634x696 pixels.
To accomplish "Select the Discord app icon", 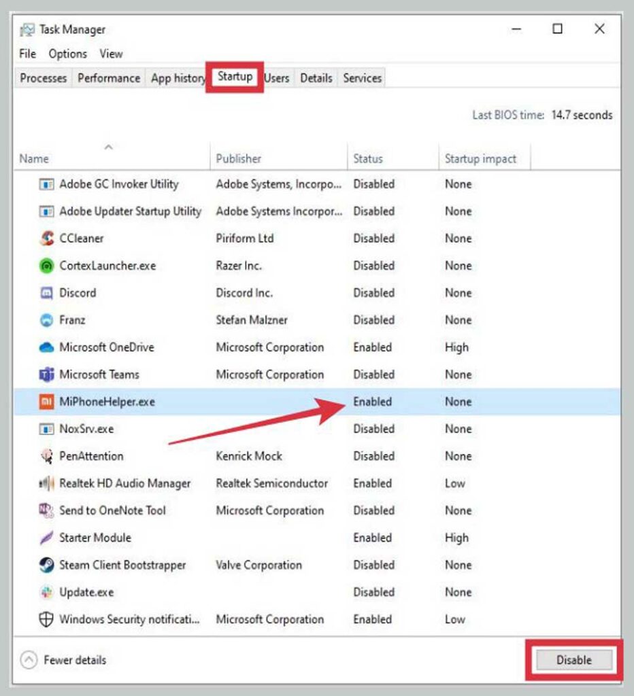I will coord(45,293).
